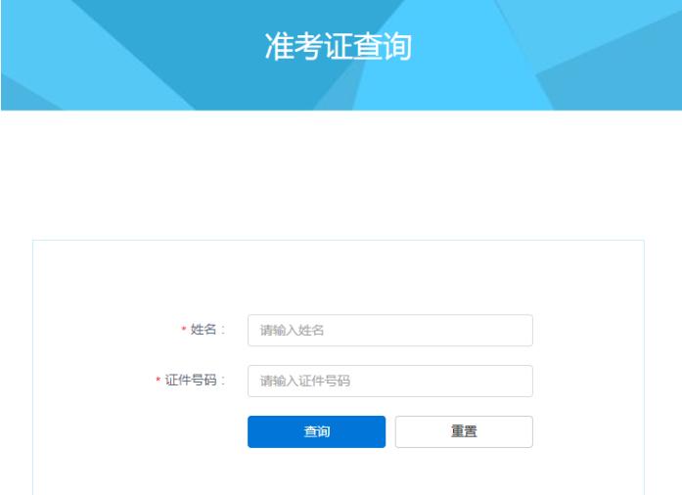Screen dimensions: 682x495
Task: Click the colon after the 证件号码 label
Action: [x=224, y=382]
